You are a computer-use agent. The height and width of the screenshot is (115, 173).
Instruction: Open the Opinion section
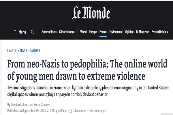pos(129,32)
